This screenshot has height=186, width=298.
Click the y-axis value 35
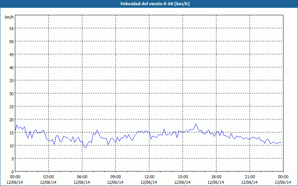(12, 80)
